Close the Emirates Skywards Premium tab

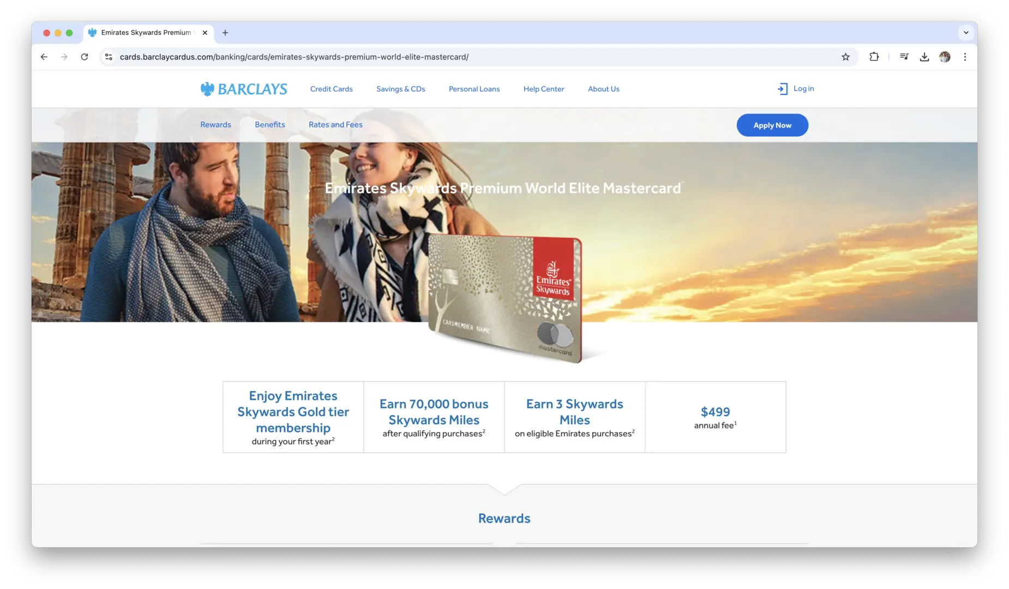pos(205,33)
